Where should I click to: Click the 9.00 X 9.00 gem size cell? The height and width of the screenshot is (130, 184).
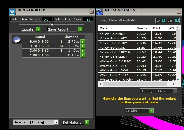39,41
